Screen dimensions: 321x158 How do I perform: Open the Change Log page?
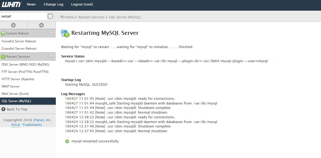click(x=53, y=4)
